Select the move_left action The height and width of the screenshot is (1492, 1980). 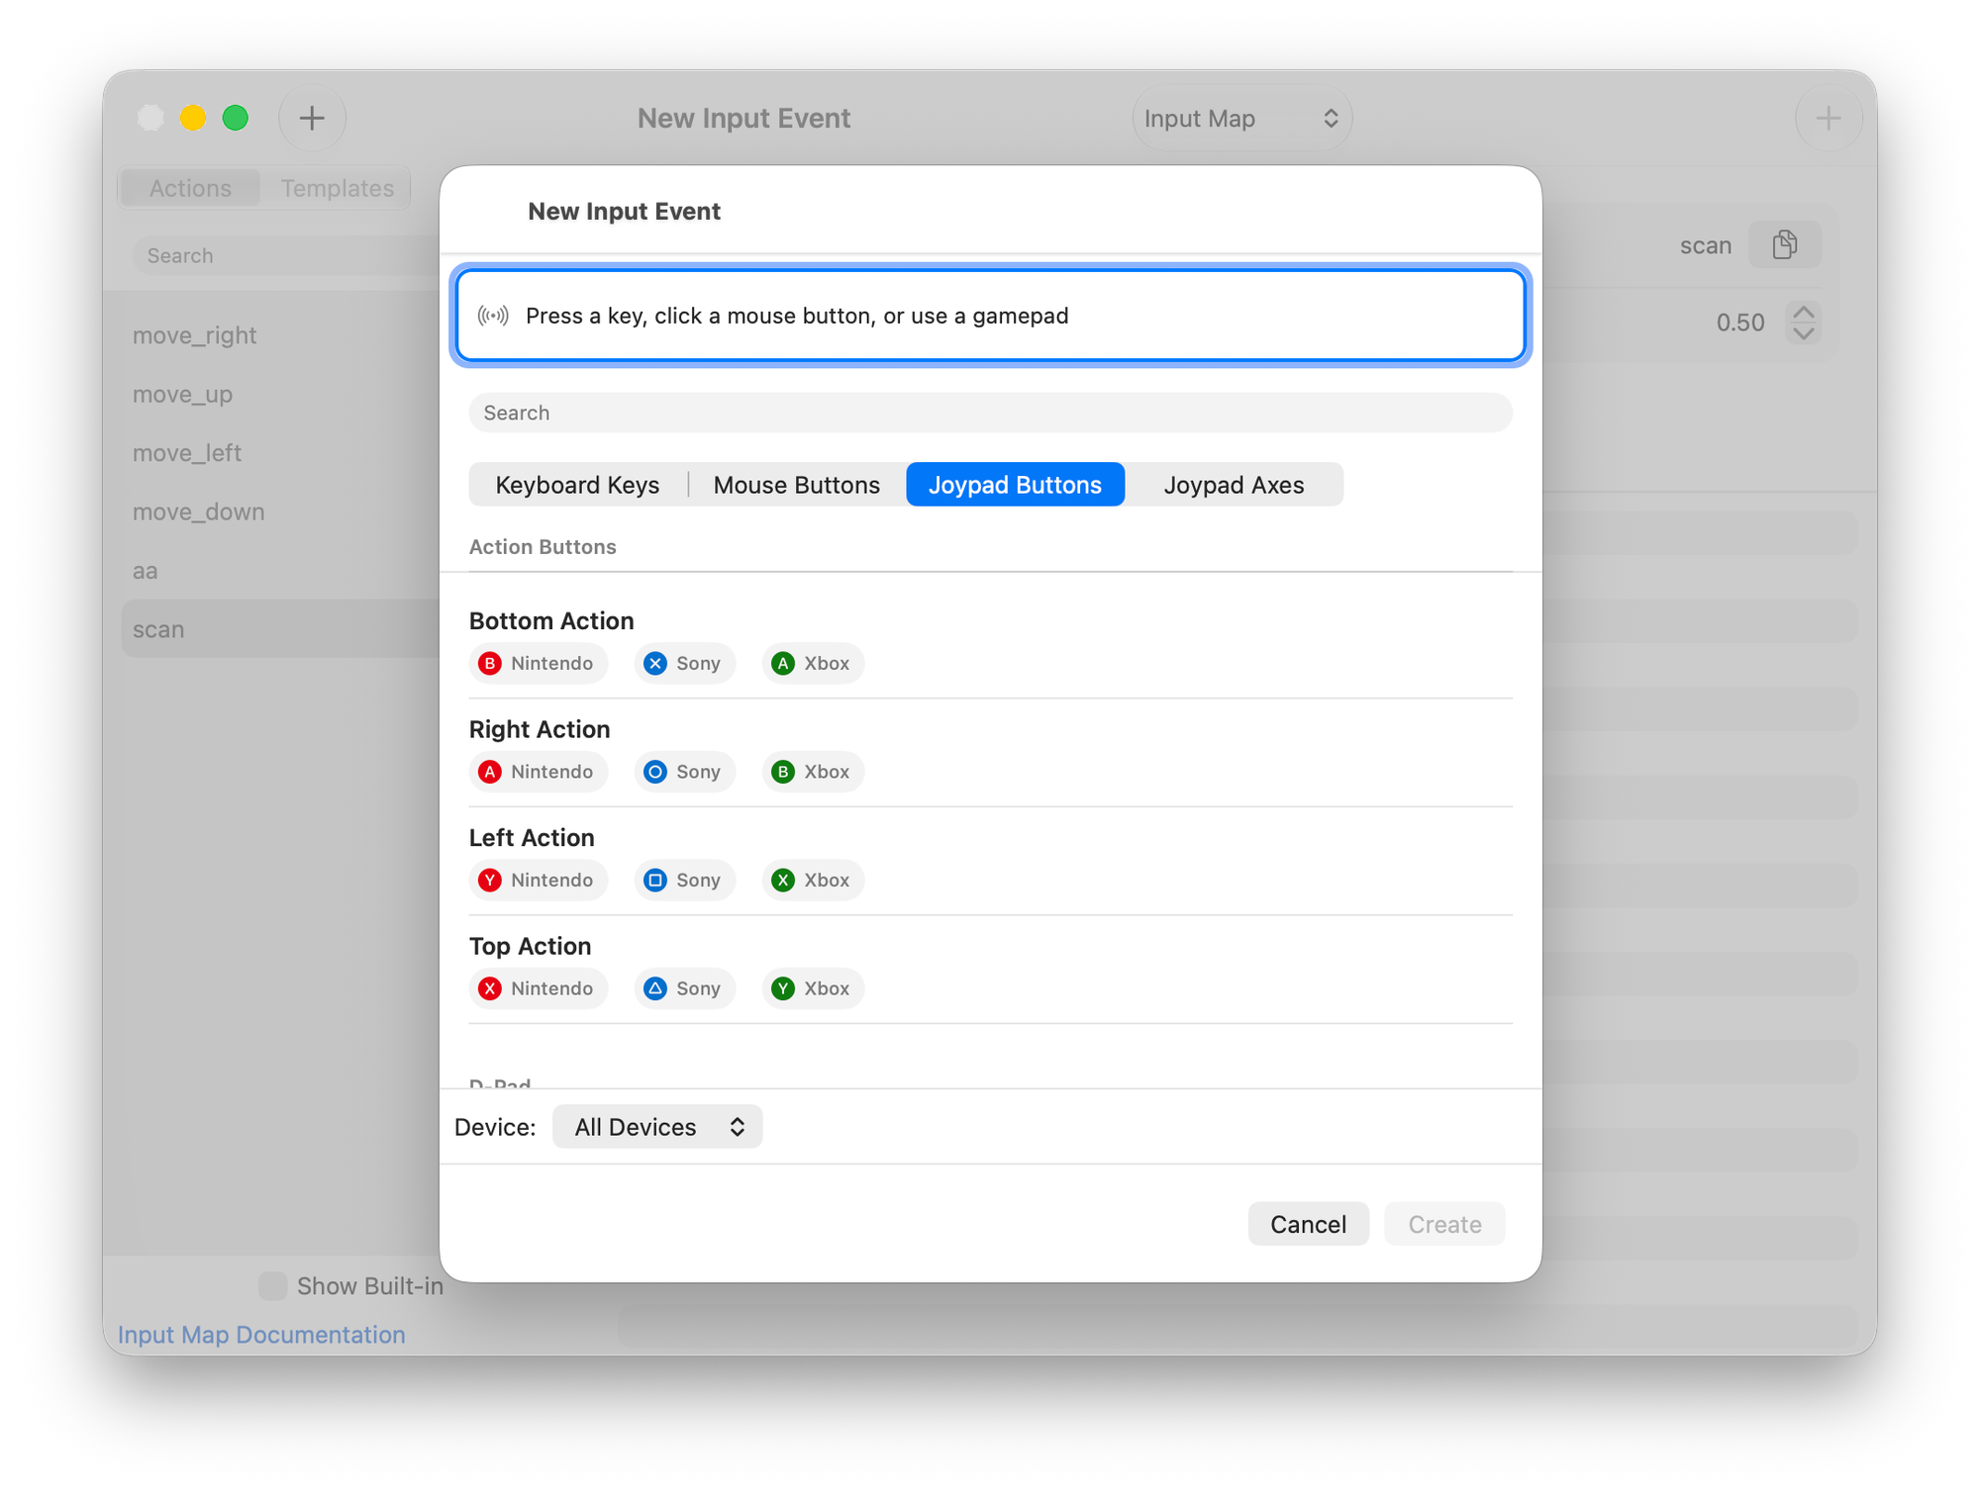280,453
